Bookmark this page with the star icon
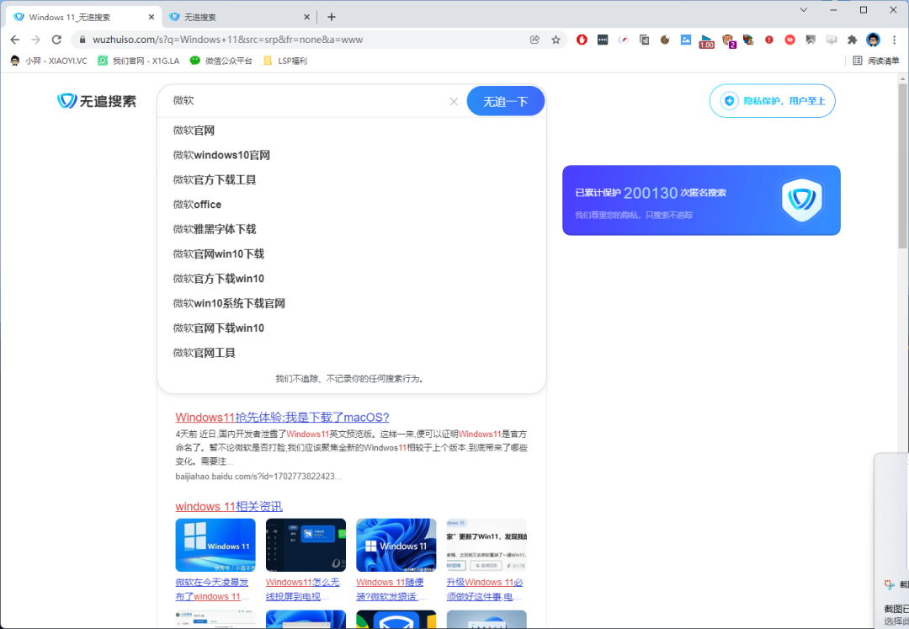Screen dimensions: 909x629 coord(556,40)
